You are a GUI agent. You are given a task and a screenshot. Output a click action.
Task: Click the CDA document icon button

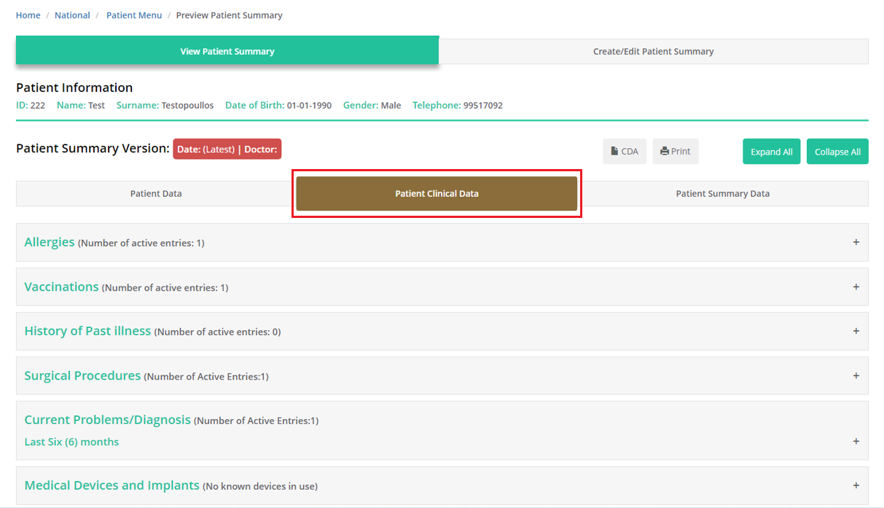pyautogui.click(x=625, y=152)
